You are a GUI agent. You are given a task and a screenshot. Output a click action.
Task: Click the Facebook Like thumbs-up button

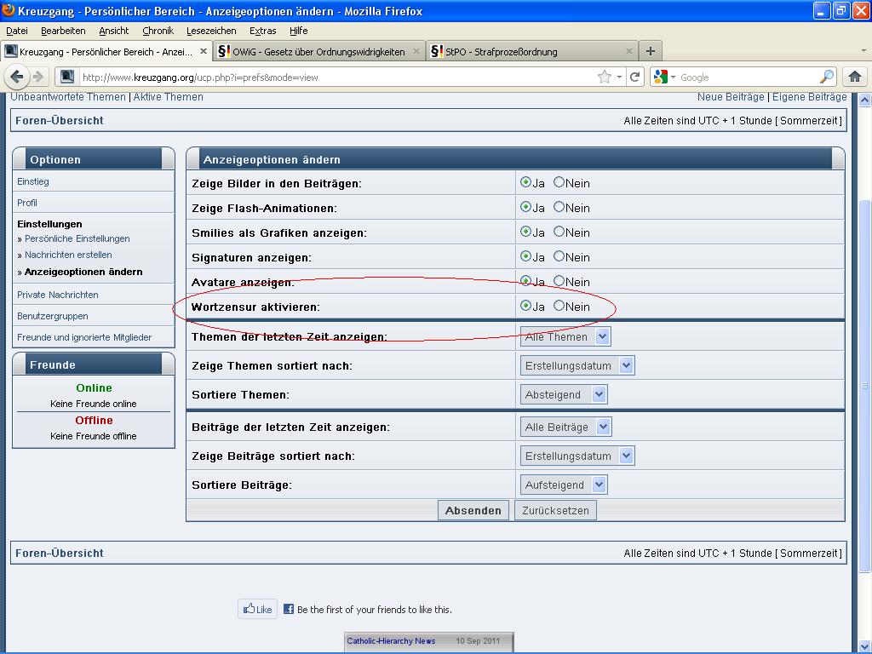[x=257, y=609]
